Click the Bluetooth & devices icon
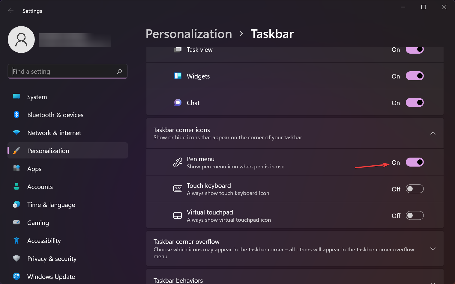This screenshot has height=284, width=455. [16, 114]
